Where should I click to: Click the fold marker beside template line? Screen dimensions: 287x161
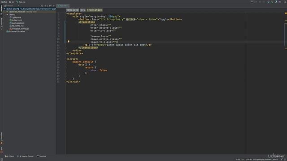65,14
